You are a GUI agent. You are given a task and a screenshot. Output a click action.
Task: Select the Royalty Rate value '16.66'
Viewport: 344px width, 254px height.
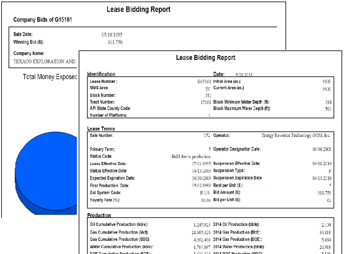tap(206, 200)
